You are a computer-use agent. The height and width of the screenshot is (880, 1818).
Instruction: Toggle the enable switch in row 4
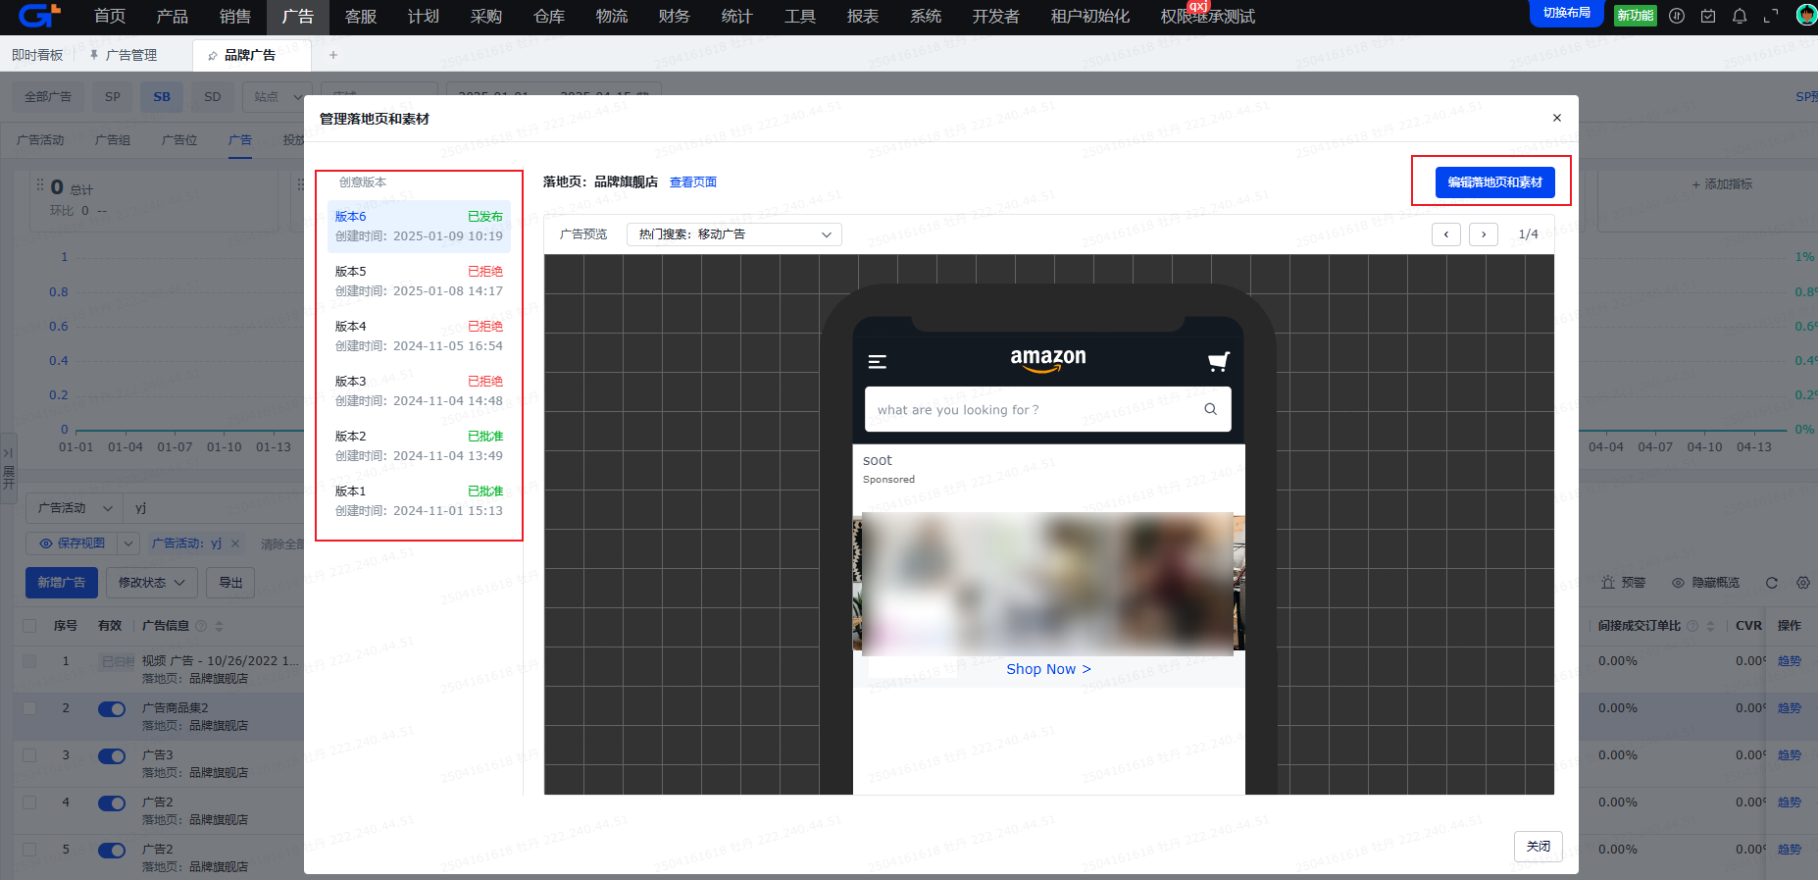click(x=112, y=803)
